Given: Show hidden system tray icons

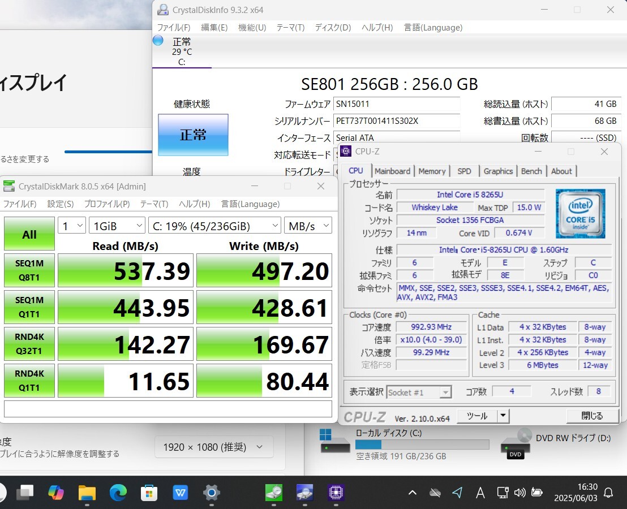Looking at the screenshot, I should tap(413, 493).
